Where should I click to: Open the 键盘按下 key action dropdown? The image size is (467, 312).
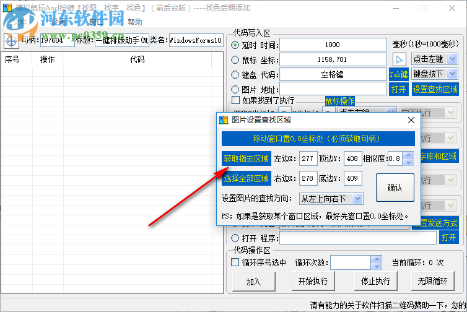[452, 74]
